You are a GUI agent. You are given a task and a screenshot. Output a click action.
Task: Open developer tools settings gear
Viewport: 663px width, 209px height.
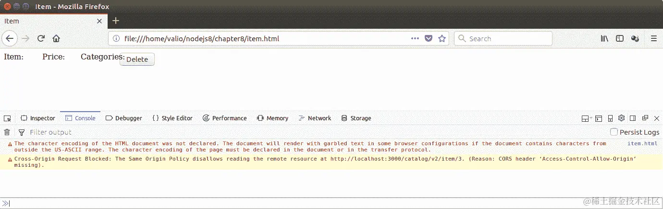coord(622,118)
